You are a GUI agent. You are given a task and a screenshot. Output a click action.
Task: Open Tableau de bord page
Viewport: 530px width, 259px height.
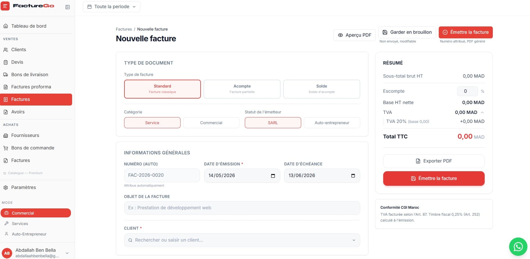click(x=36, y=26)
